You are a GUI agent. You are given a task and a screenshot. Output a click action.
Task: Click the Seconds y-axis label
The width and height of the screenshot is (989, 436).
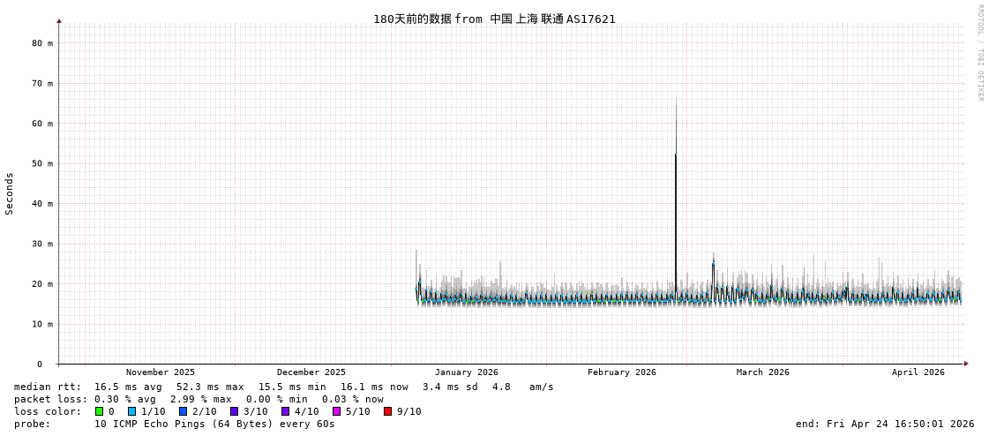point(10,193)
